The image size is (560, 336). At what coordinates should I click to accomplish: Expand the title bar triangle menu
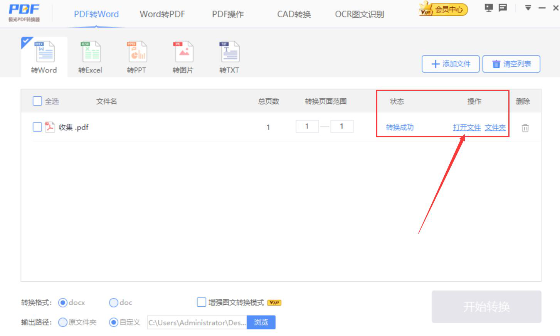(x=528, y=8)
